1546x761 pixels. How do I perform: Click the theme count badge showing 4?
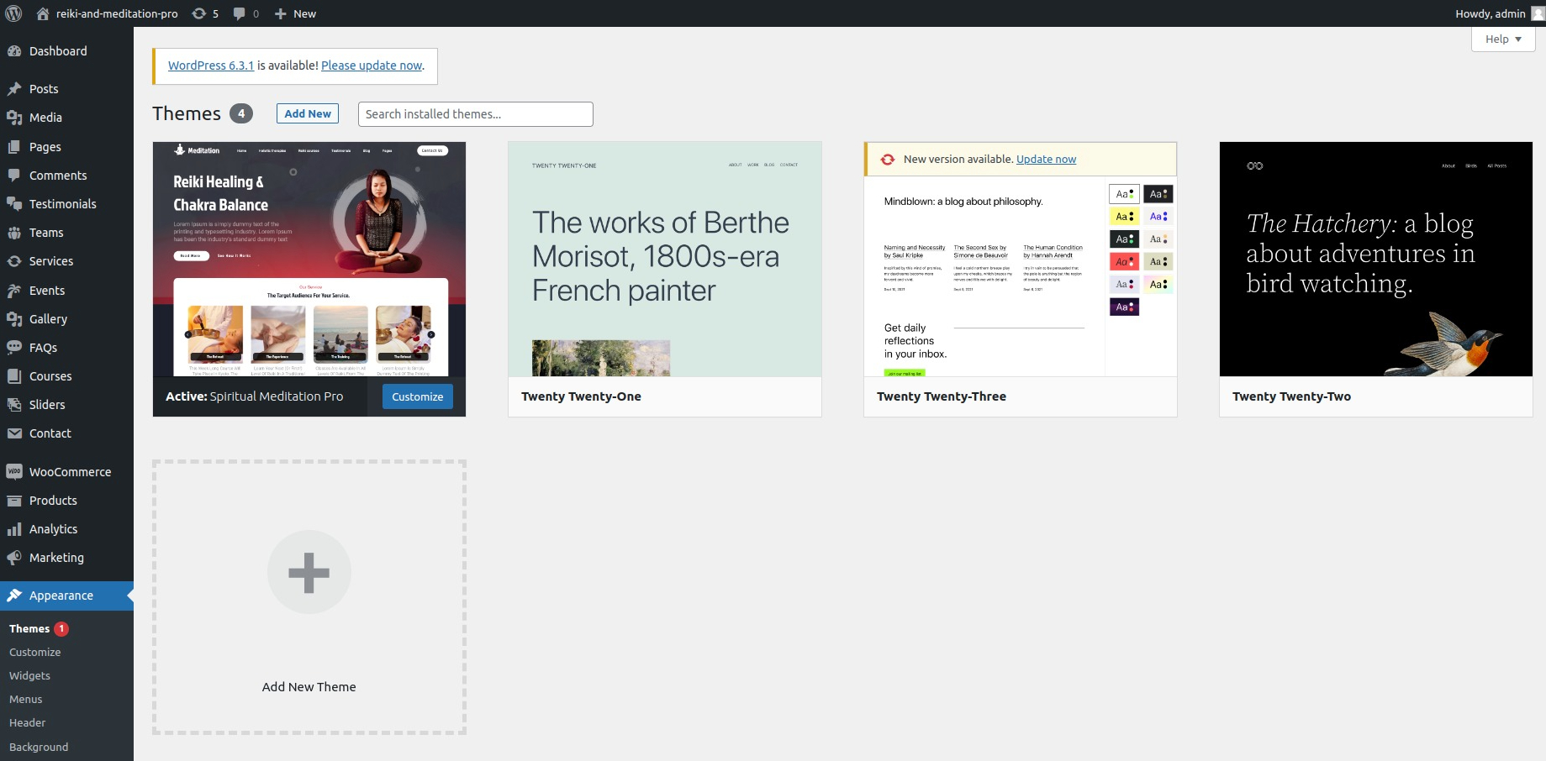coord(241,113)
